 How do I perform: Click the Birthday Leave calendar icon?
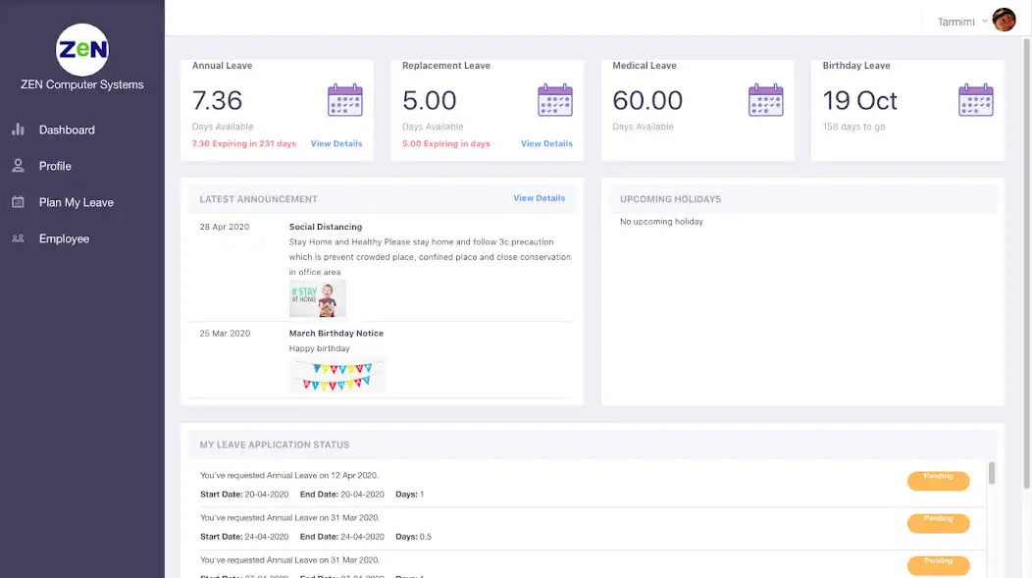975,100
